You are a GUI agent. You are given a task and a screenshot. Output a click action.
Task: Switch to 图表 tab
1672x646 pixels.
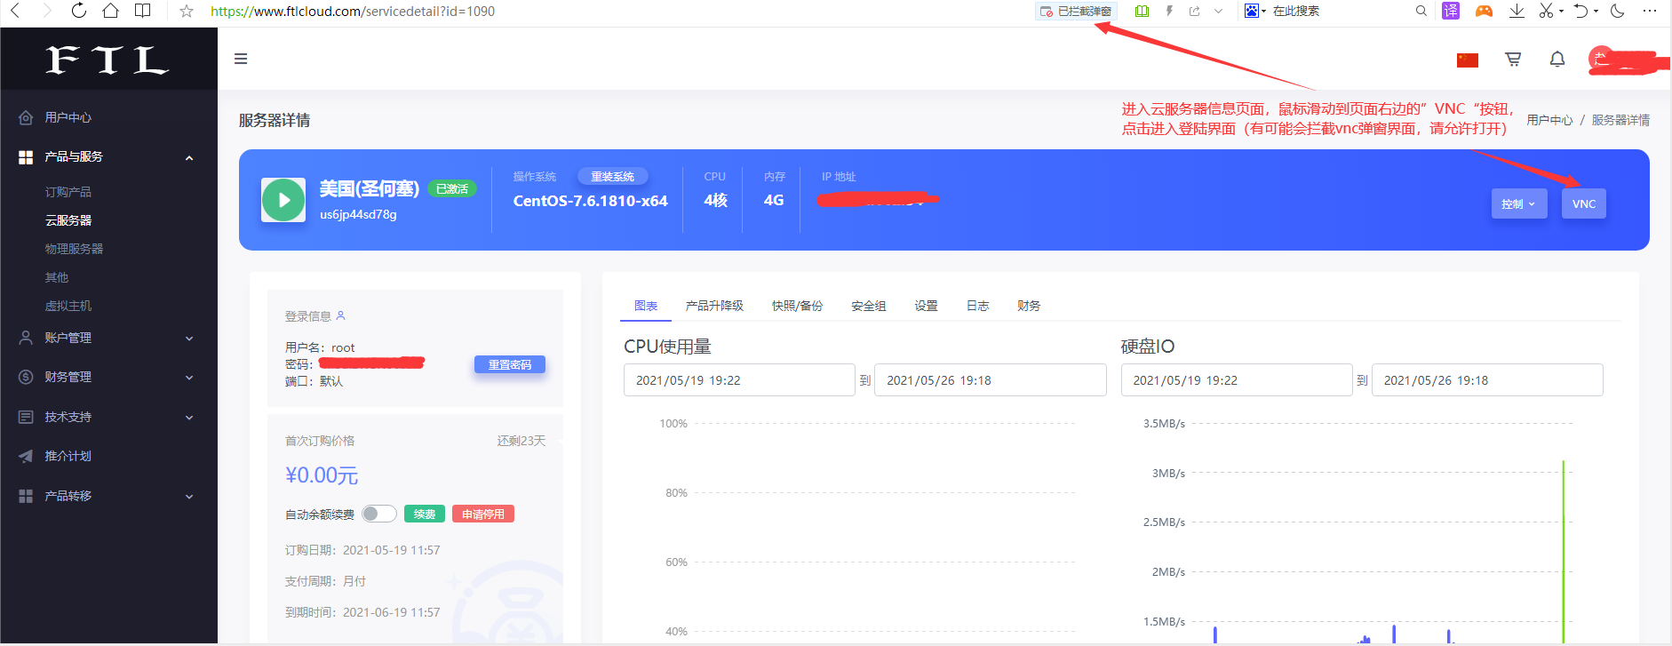646,306
